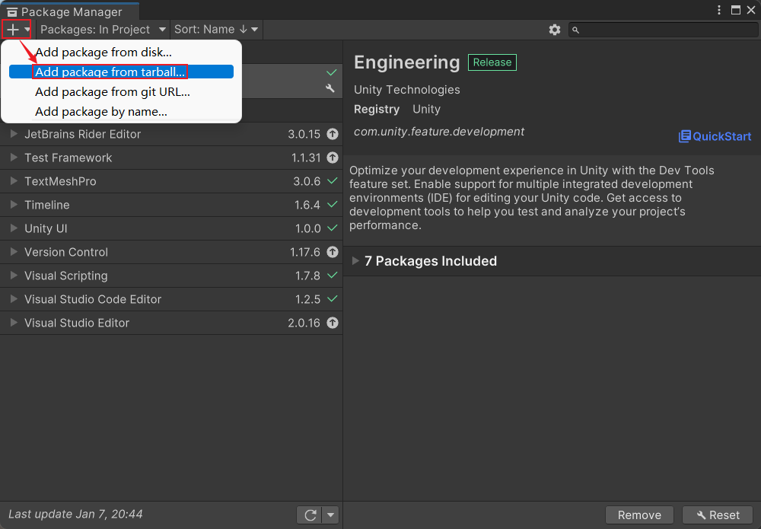Select Timeline package row

171,205
